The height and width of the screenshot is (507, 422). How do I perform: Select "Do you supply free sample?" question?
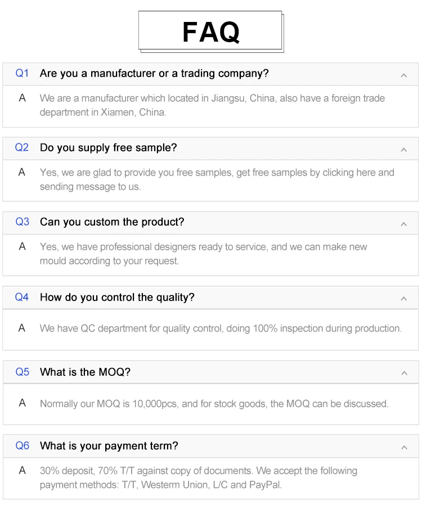(x=108, y=147)
